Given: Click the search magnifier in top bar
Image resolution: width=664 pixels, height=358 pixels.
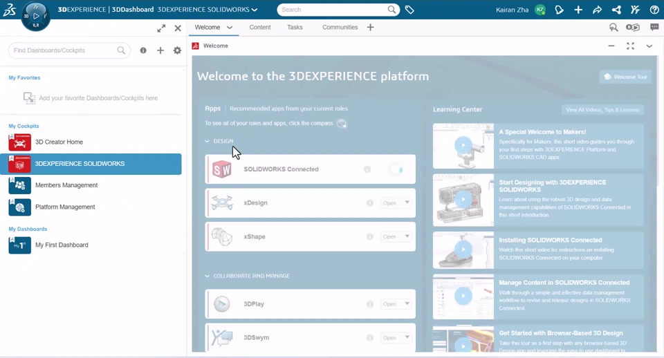Looking at the screenshot, I should [x=392, y=9].
